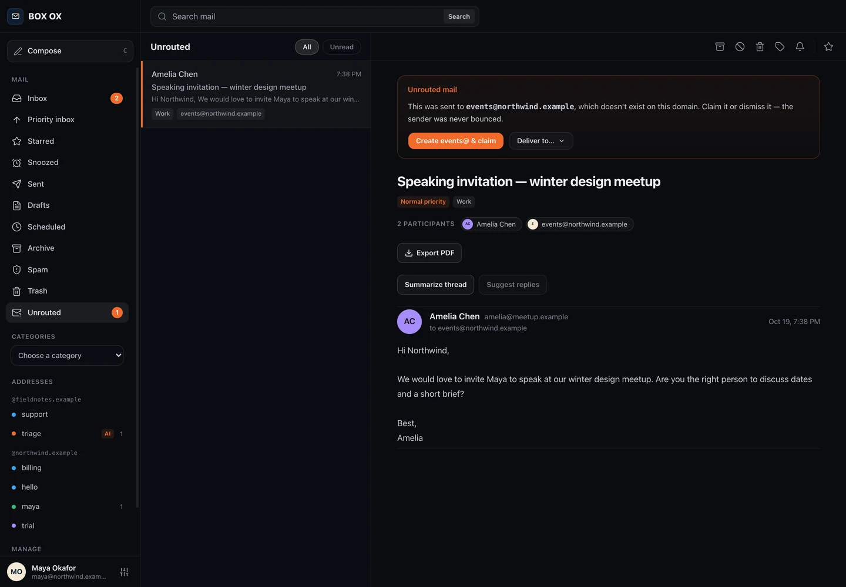Select the billing address

(x=67, y=468)
